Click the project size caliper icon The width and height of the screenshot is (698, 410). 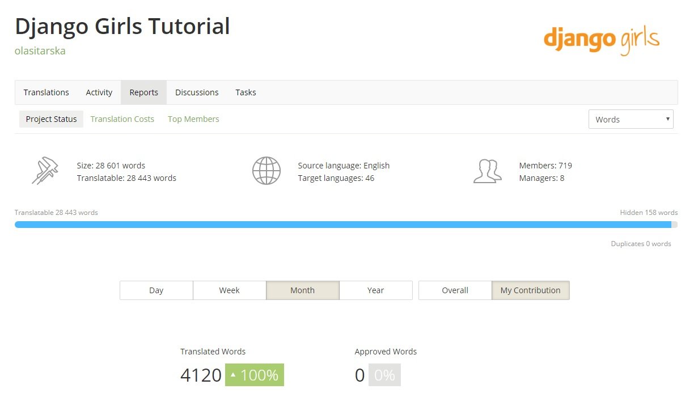(45, 171)
